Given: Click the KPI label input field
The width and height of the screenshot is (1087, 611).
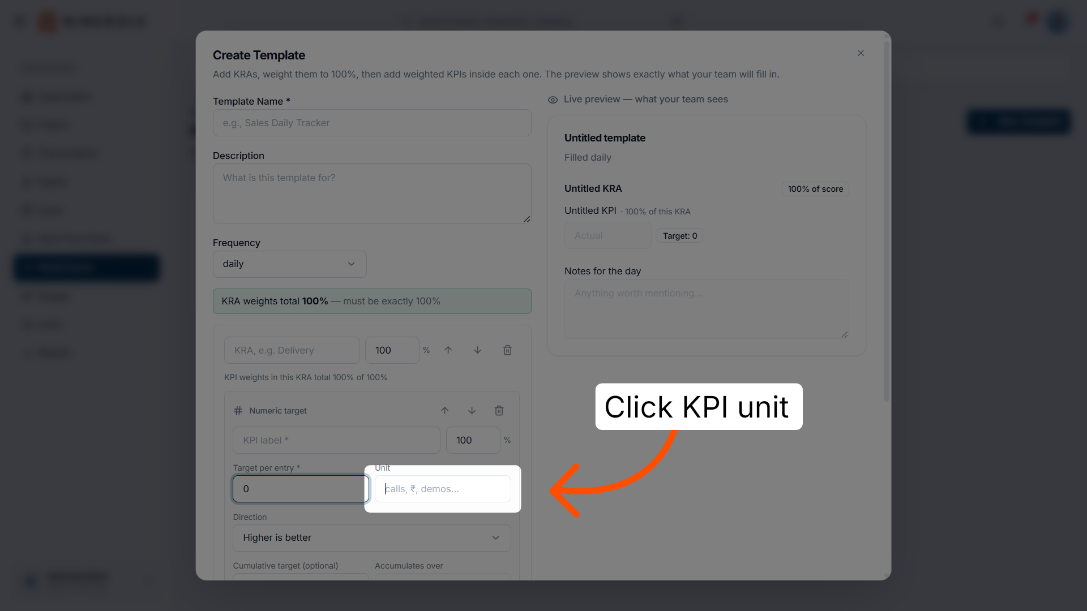Looking at the screenshot, I should click(x=336, y=440).
